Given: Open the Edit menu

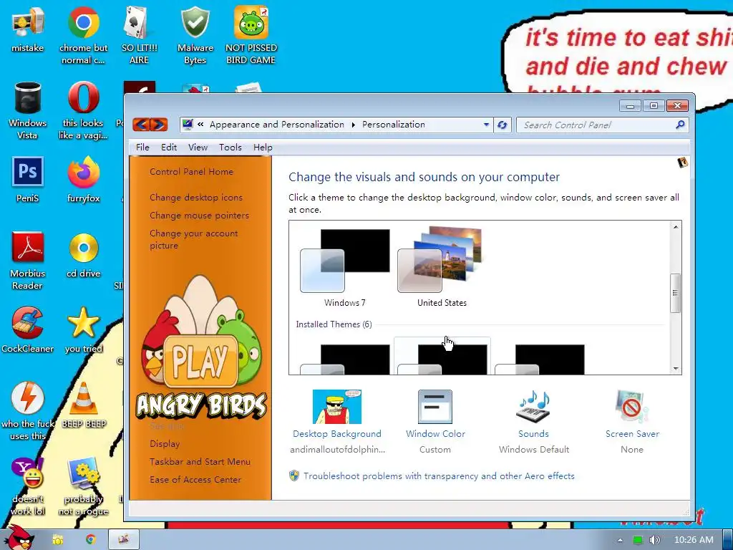Looking at the screenshot, I should (x=169, y=148).
